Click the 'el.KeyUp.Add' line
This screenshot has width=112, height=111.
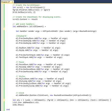pyautogui.click(x=37, y=50)
